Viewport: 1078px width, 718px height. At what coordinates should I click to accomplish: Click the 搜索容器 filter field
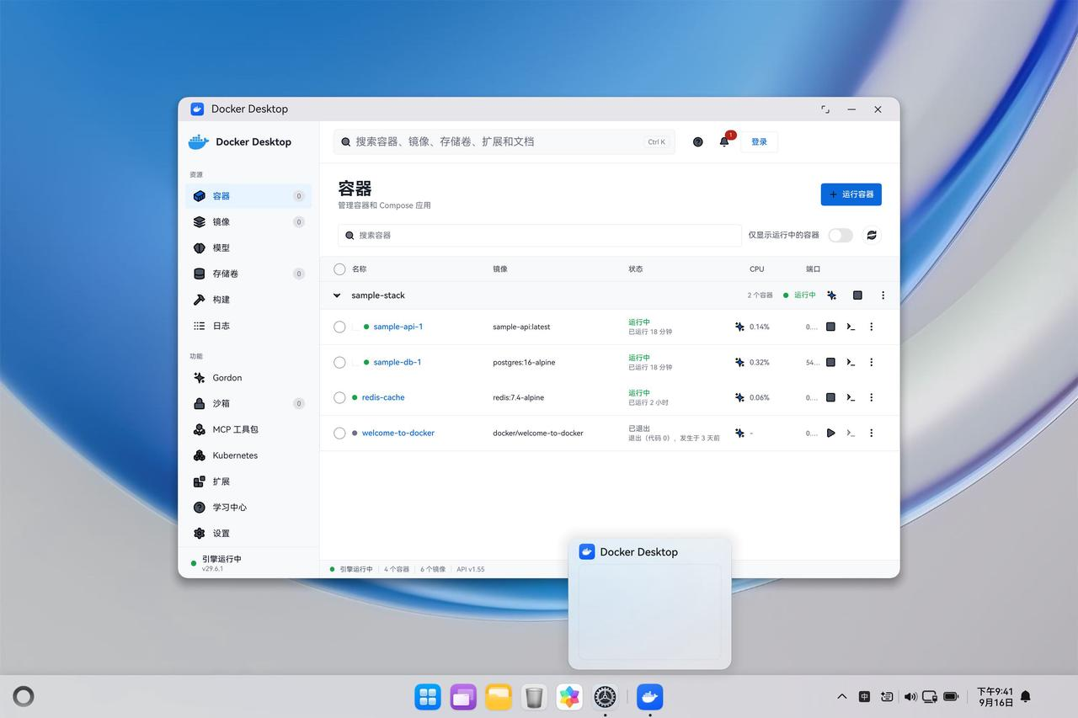(x=539, y=235)
